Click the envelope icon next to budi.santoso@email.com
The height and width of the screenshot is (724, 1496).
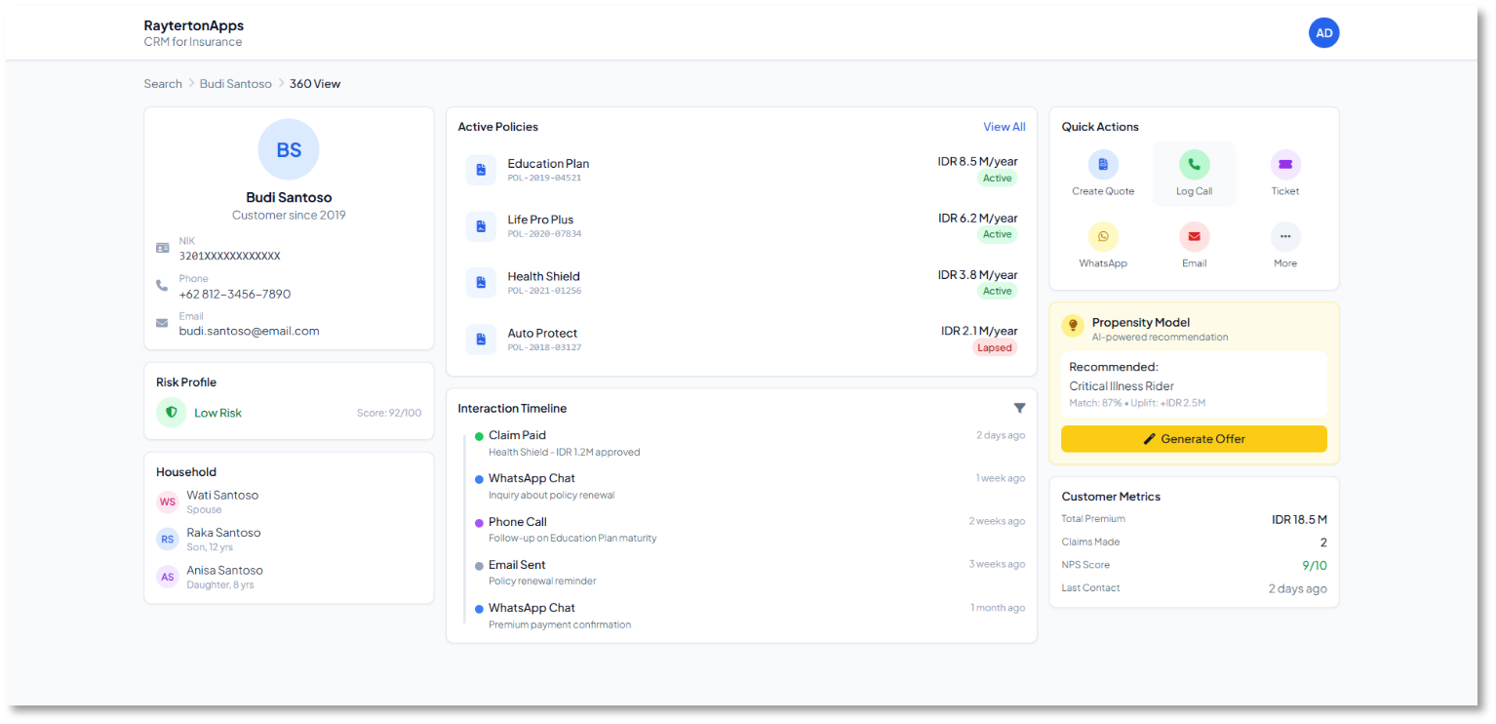point(163,323)
